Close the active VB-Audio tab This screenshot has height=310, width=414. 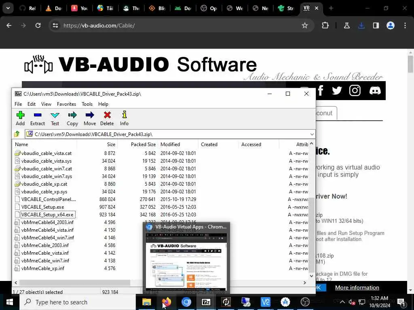317,8
